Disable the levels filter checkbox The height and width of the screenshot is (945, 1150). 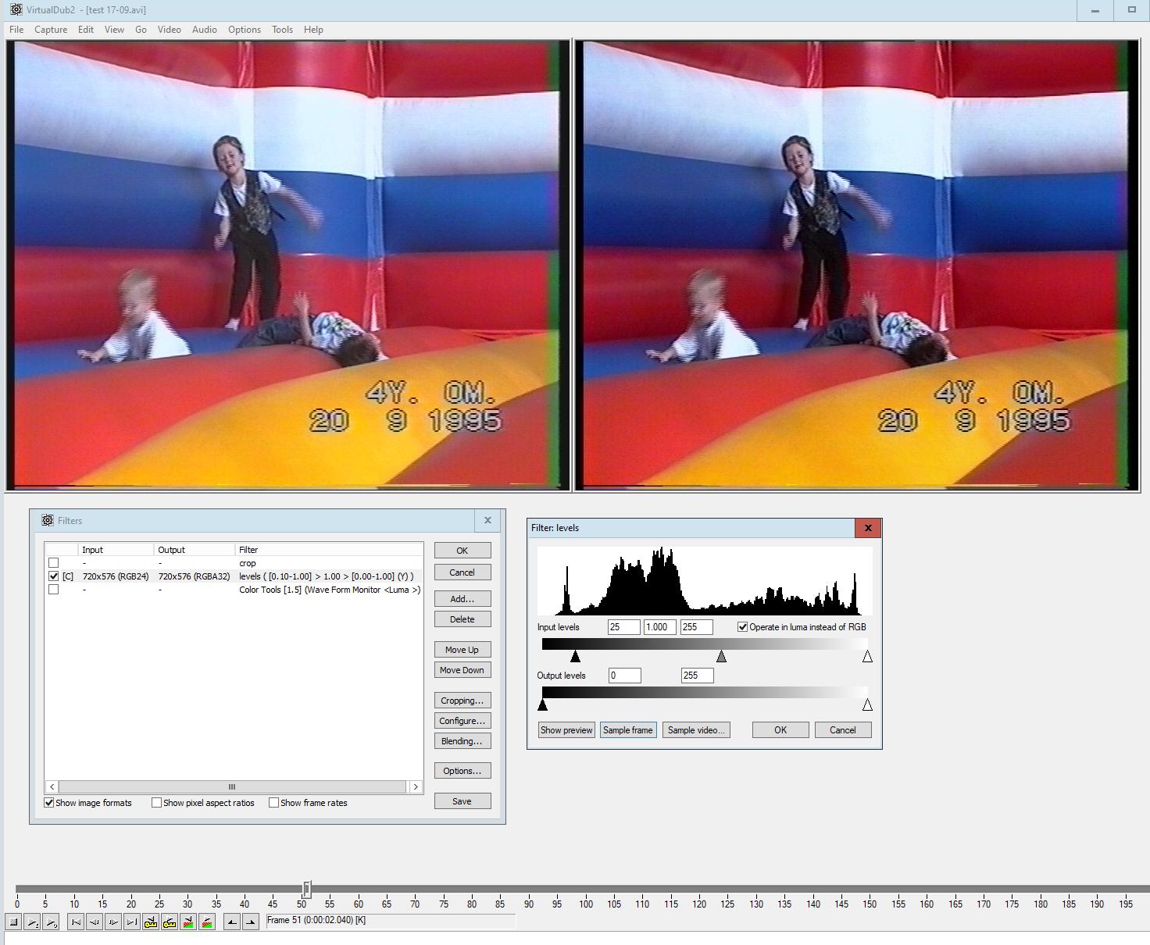pos(53,576)
